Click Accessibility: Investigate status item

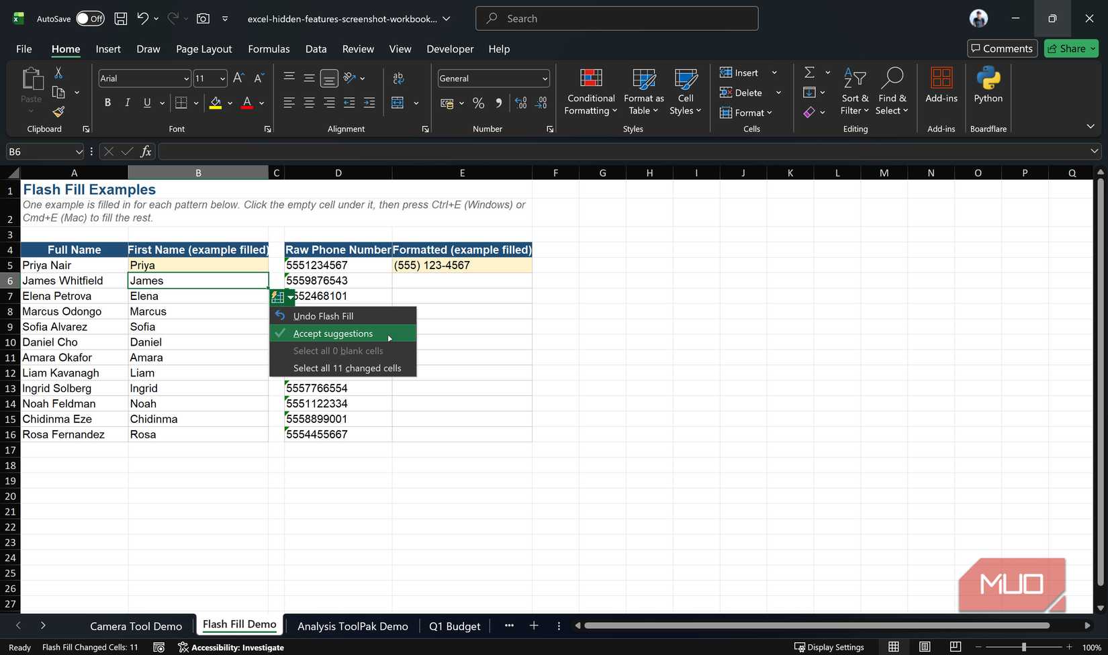(x=231, y=648)
